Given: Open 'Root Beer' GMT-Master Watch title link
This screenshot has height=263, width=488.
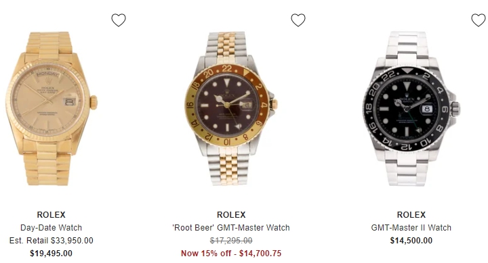Looking at the screenshot, I should click(231, 228).
